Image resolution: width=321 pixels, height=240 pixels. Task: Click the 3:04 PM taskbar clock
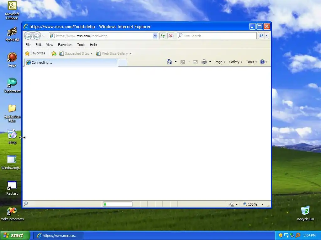(309, 236)
